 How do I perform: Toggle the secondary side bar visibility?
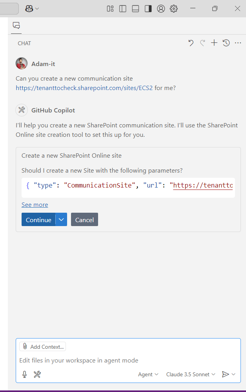tap(148, 8)
